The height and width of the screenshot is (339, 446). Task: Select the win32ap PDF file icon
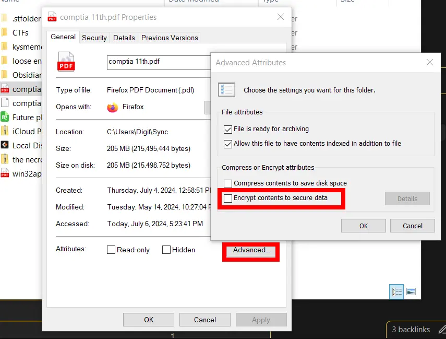pyautogui.click(x=5, y=174)
